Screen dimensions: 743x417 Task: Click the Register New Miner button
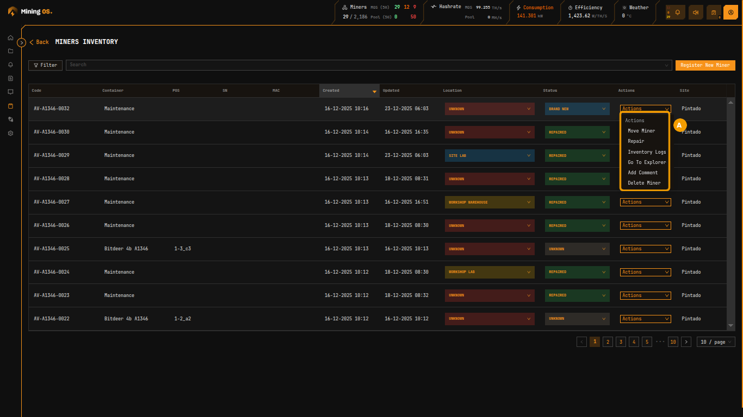[705, 65]
